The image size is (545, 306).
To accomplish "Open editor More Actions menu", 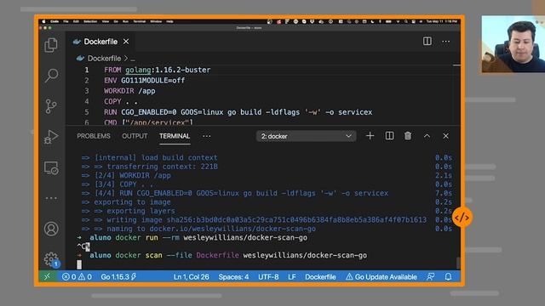I will click(x=446, y=42).
